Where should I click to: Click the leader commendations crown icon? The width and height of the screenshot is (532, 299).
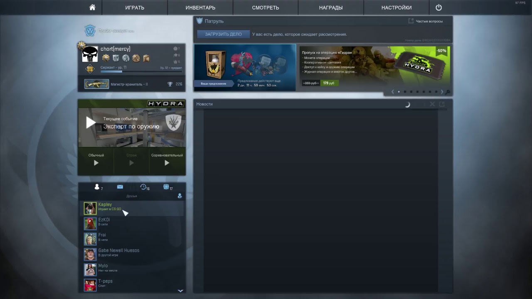pyautogui.click(x=175, y=61)
